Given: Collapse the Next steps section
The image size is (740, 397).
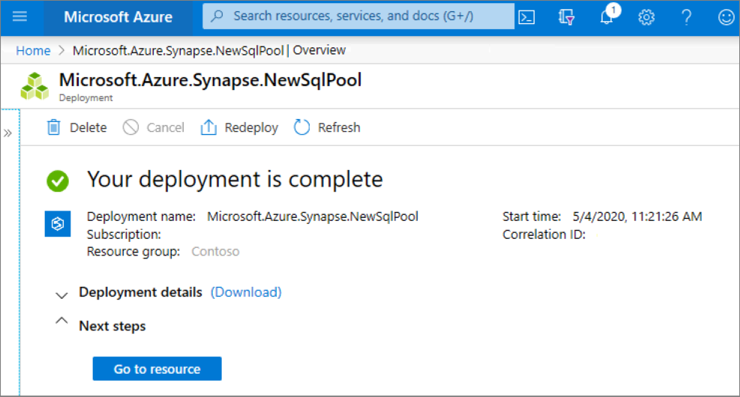Looking at the screenshot, I should coord(62,322).
